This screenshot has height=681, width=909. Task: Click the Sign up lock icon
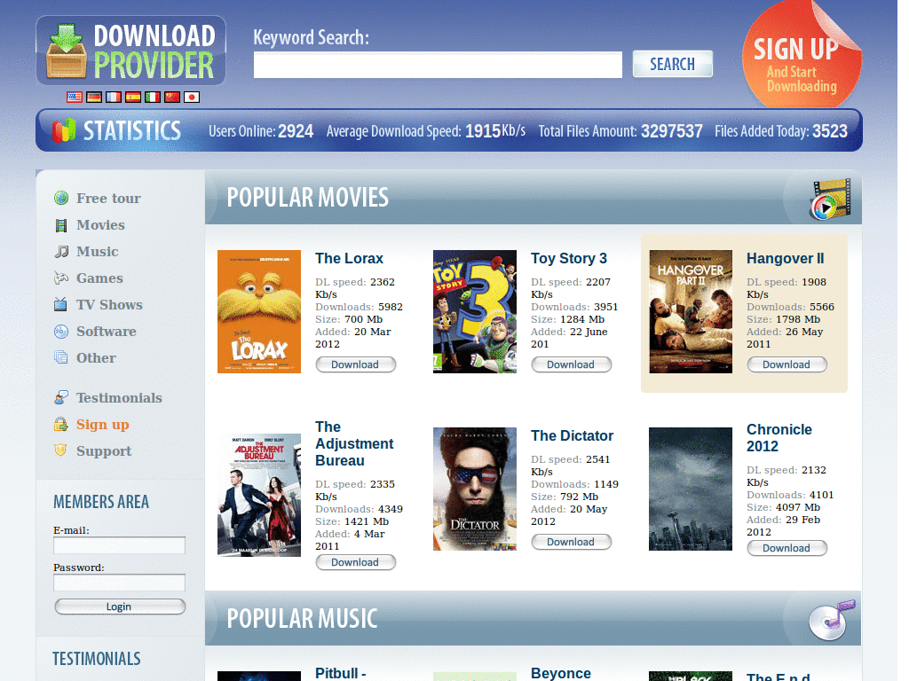pos(61,425)
